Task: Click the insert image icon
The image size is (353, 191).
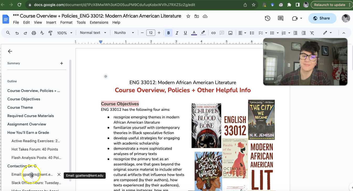Action: coord(230,33)
